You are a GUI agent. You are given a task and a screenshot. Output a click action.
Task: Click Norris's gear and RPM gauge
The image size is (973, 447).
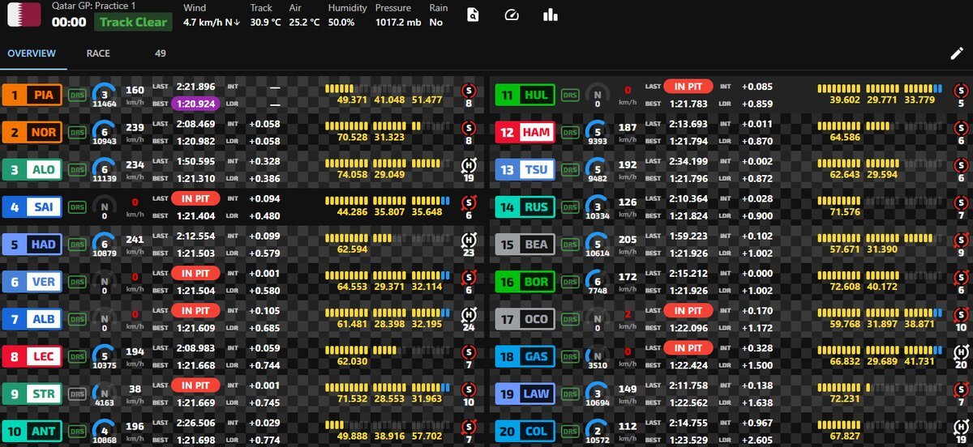click(x=103, y=131)
